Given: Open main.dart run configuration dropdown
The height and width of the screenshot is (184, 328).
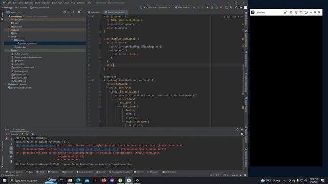Looking at the screenshot, I should (x=182, y=7).
